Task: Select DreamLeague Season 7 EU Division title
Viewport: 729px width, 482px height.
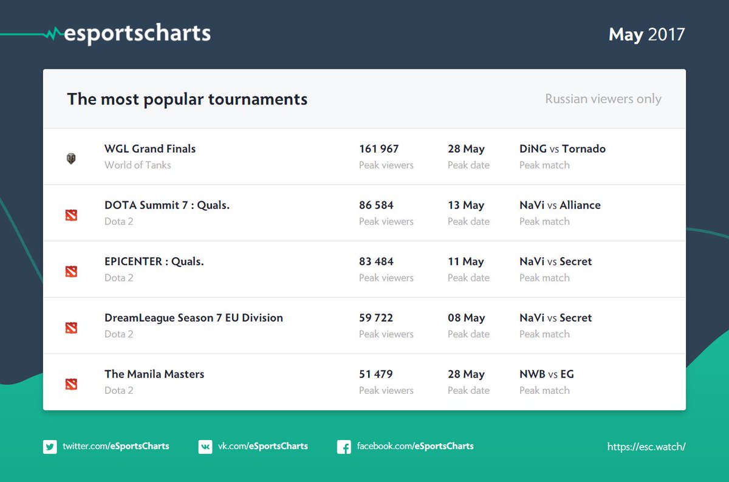Action: [194, 318]
